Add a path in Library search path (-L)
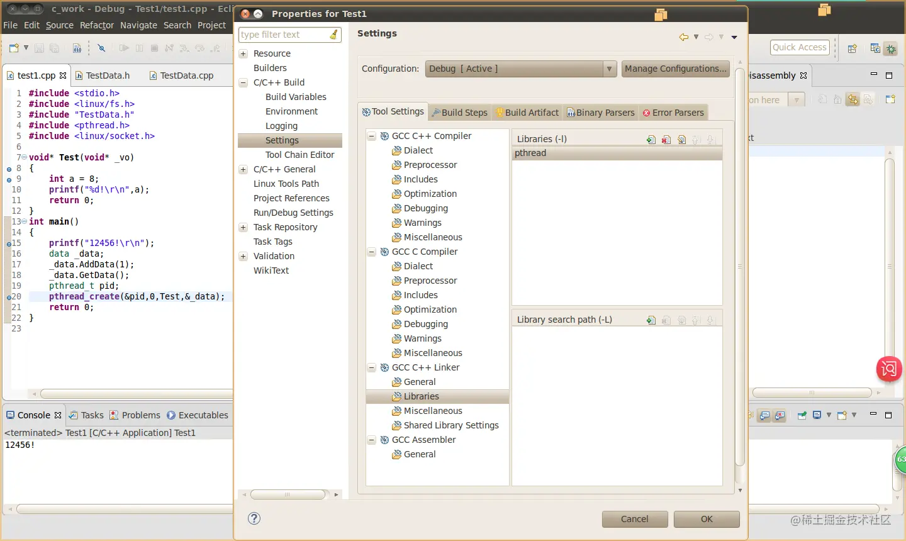This screenshot has width=906, height=541. (651, 320)
